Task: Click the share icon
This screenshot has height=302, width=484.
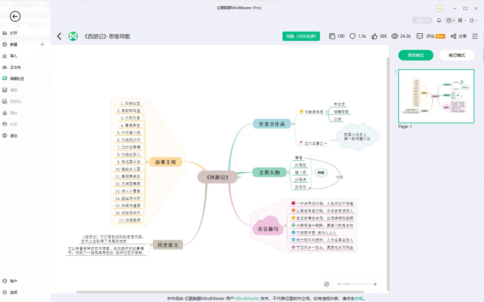Action: 453,36
